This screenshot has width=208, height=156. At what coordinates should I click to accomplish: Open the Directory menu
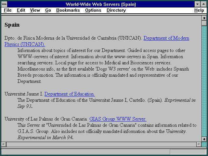(x=116, y=10)
